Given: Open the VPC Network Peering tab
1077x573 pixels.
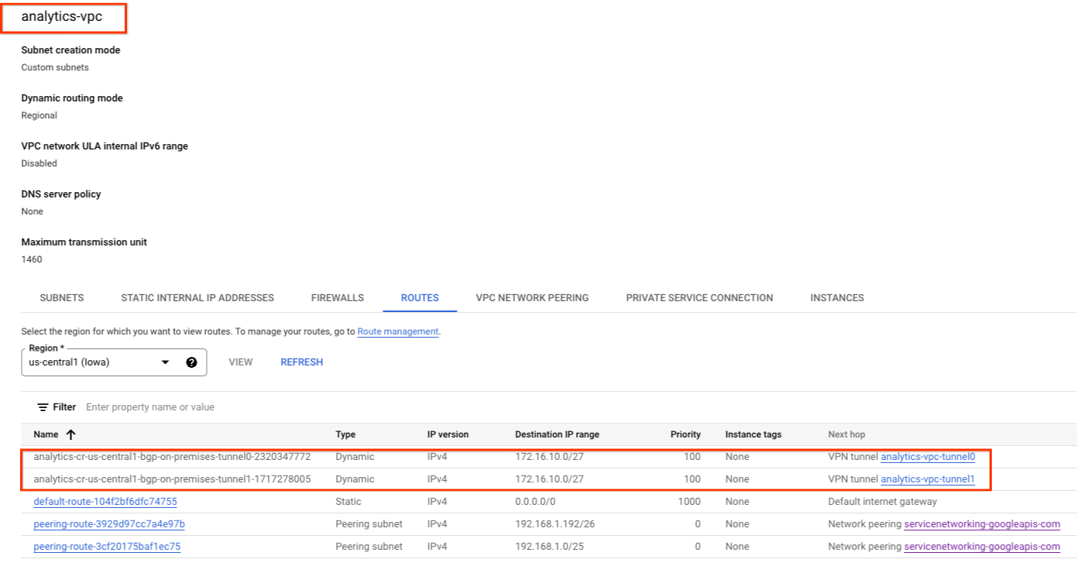Looking at the screenshot, I should click(532, 298).
